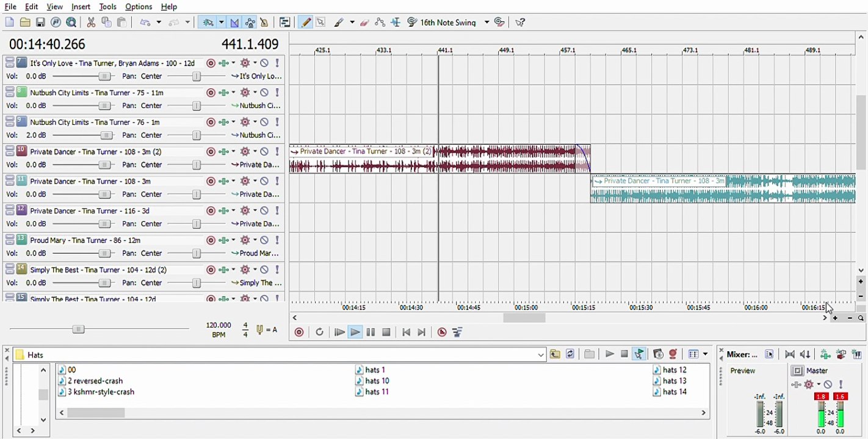Open track FX dropdown arrow on track 7
The height and width of the screenshot is (439, 868).
(233, 63)
